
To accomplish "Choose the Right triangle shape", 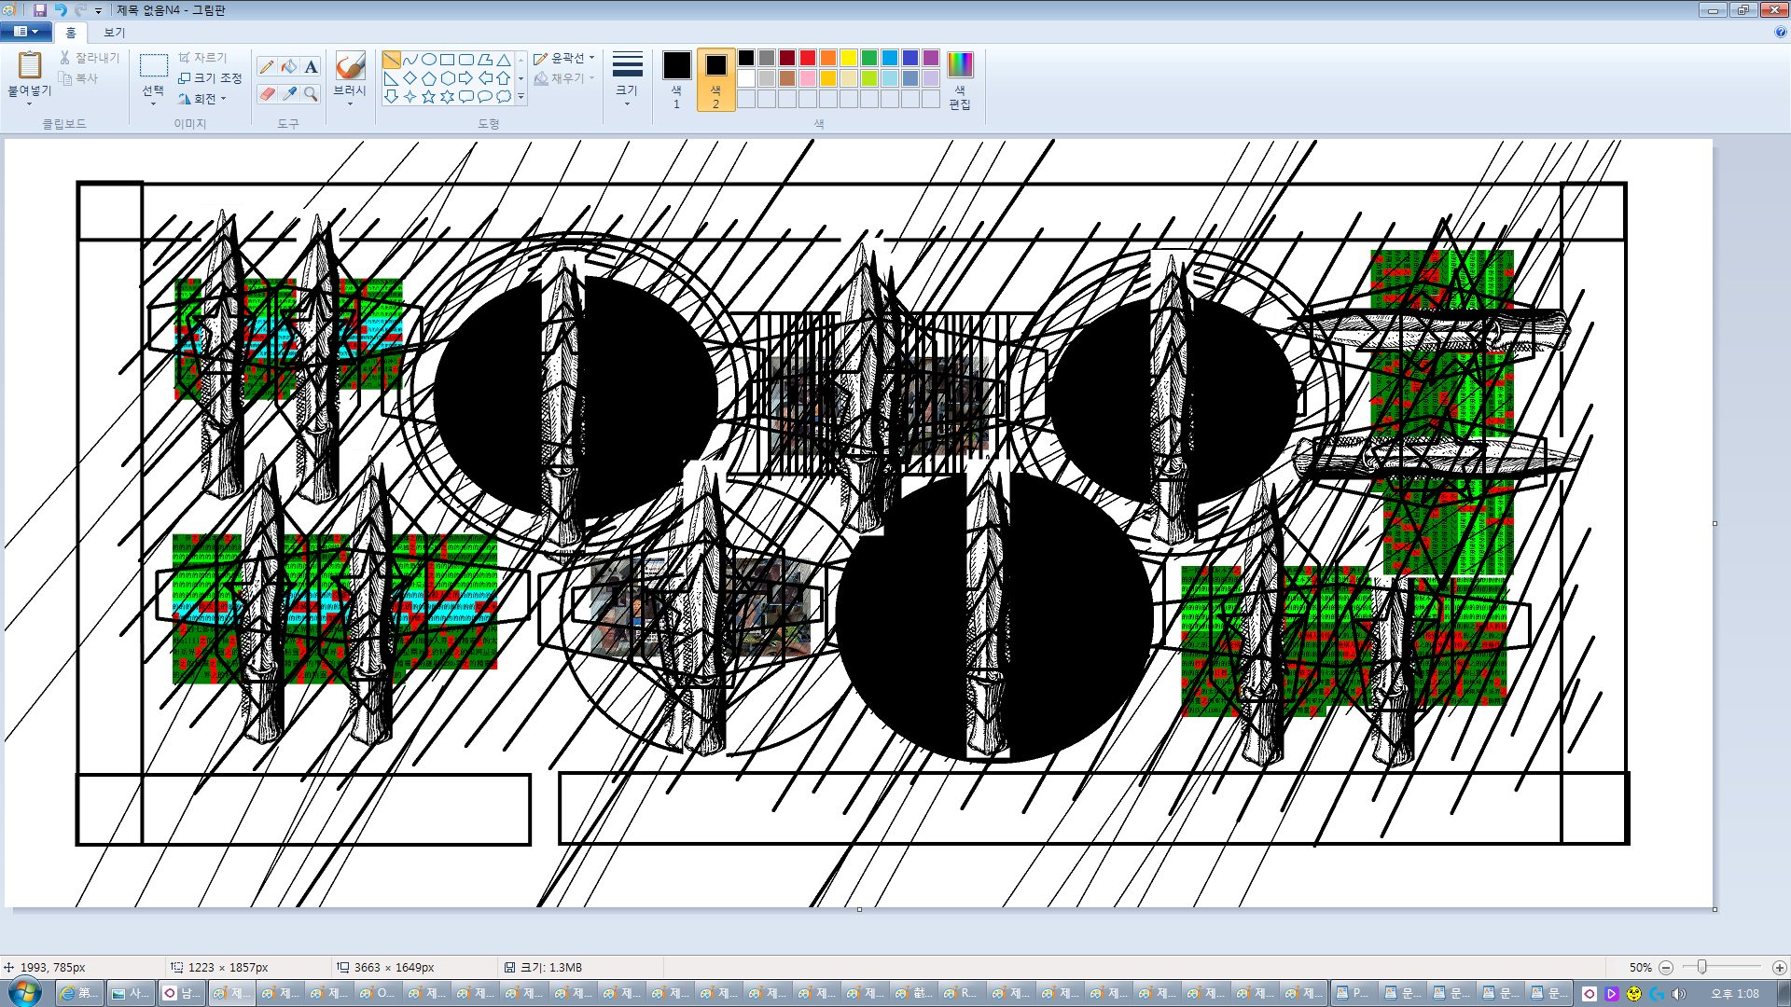I will click(x=392, y=78).
